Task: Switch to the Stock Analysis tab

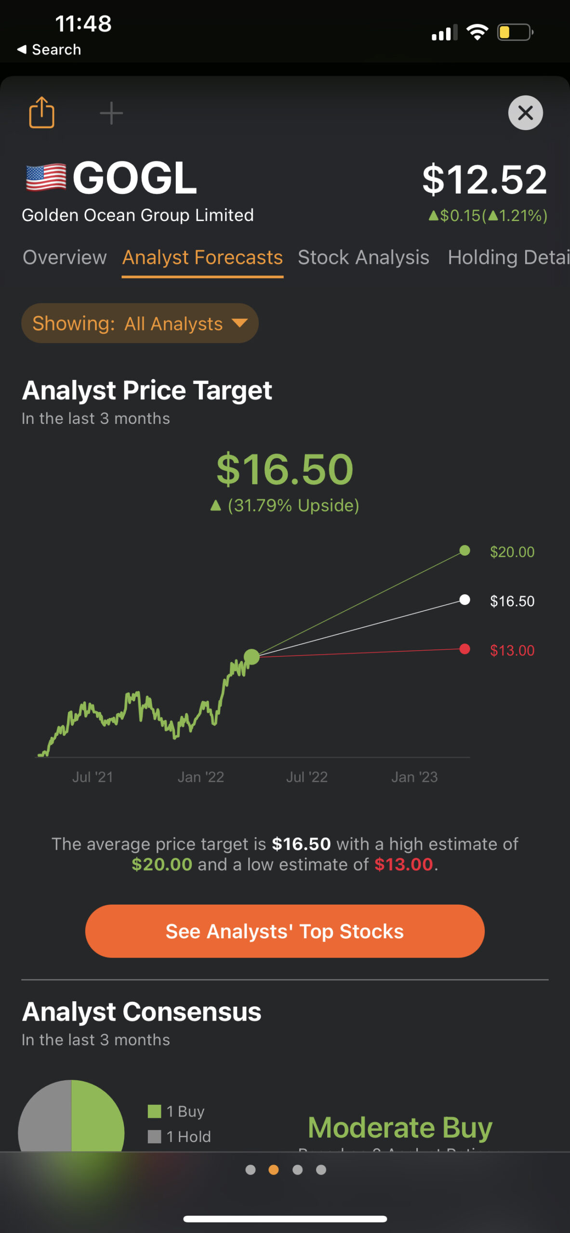Action: [x=363, y=257]
